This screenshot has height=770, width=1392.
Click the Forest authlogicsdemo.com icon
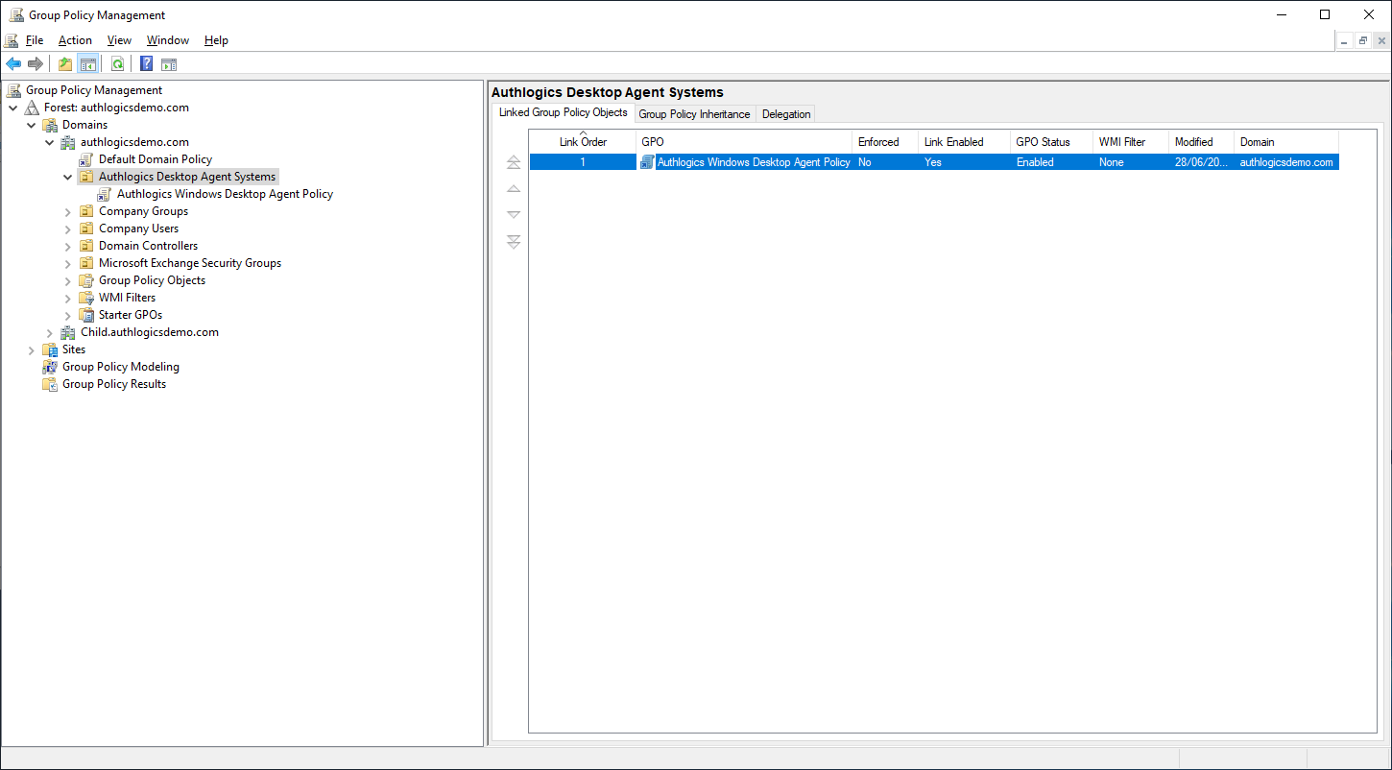33,108
